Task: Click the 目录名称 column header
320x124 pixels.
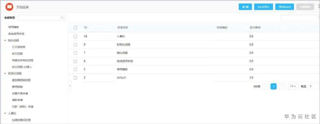Action: click(x=122, y=27)
